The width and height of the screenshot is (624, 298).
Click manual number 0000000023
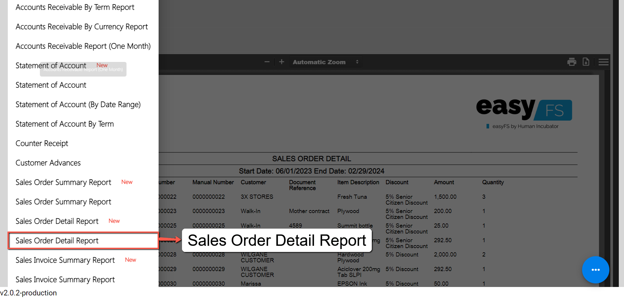[208, 211]
